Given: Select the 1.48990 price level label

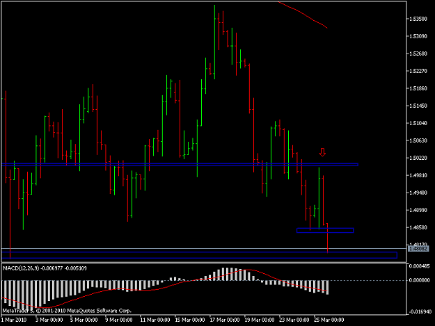Looking at the screenshot, I should 418,210.
